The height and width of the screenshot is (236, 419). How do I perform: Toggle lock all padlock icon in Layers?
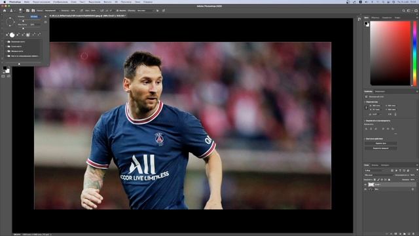[389, 180]
